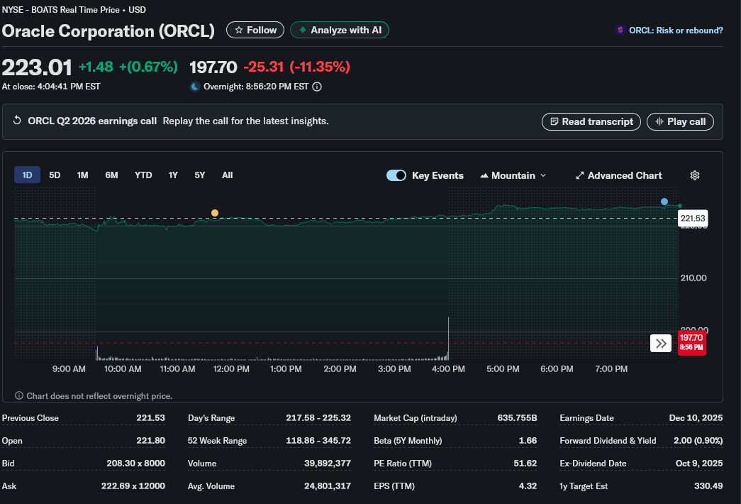Click the red 197.70 overnight price tag
Image resolution: width=741 pixels, height=504 pixels.
[692, 342]
